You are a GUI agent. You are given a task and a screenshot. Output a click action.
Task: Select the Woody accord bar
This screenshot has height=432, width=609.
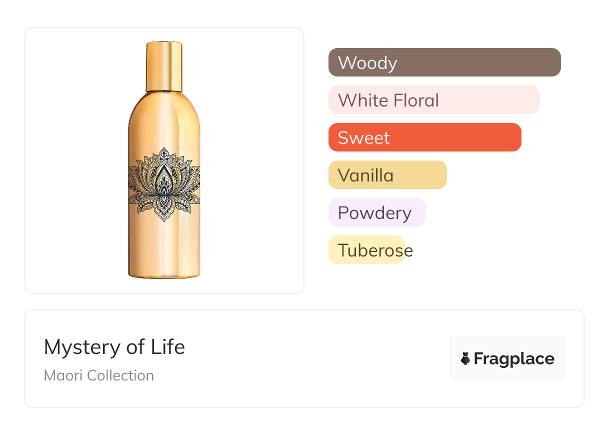[x=444, y=62]
